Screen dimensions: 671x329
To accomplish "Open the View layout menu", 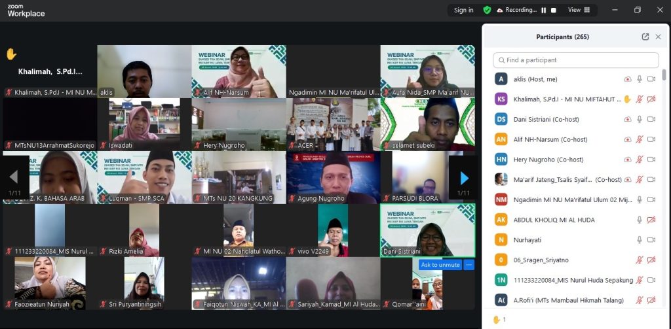I will tap(579, 10).
